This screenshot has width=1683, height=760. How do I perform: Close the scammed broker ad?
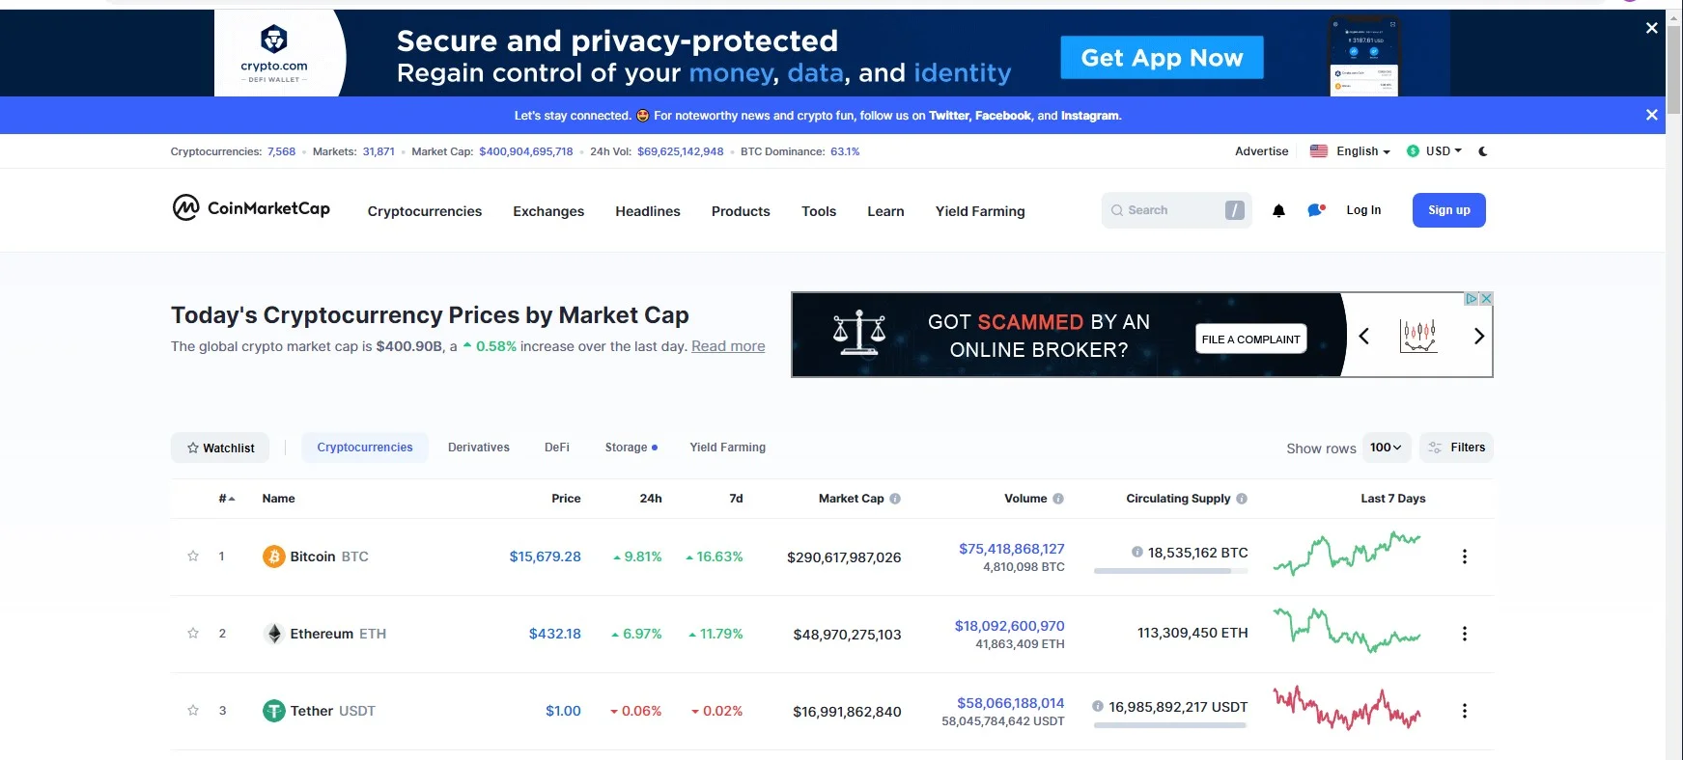[x=1486, y=299]
